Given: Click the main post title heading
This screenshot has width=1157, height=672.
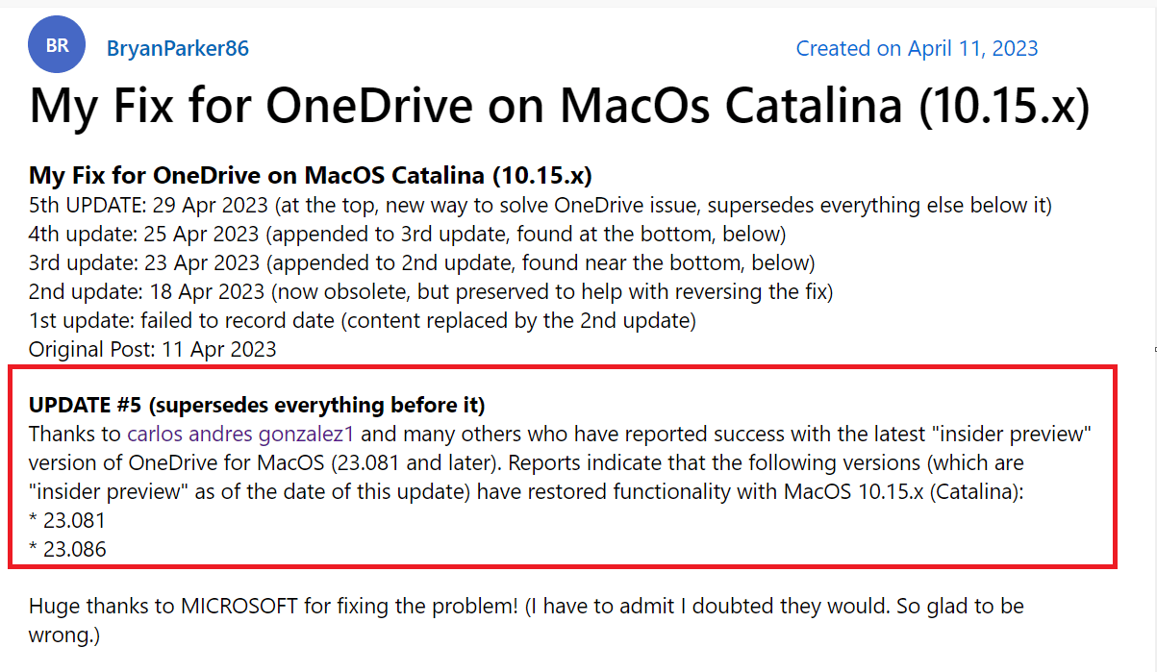Looking at the screenshot, I should pos(559,107).
